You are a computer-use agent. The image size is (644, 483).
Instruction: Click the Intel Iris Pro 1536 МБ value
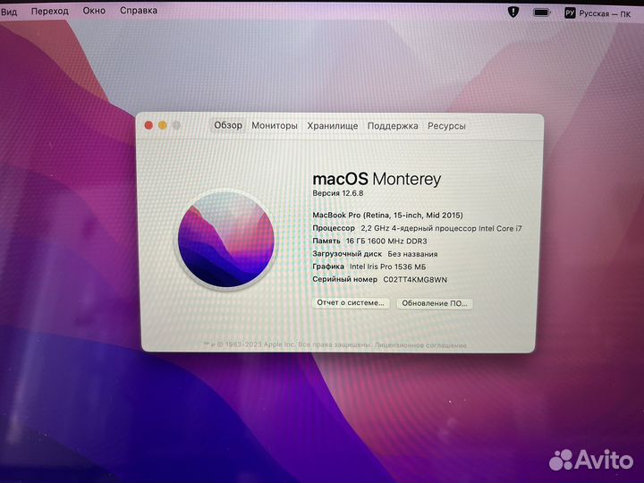click(387, 267)
